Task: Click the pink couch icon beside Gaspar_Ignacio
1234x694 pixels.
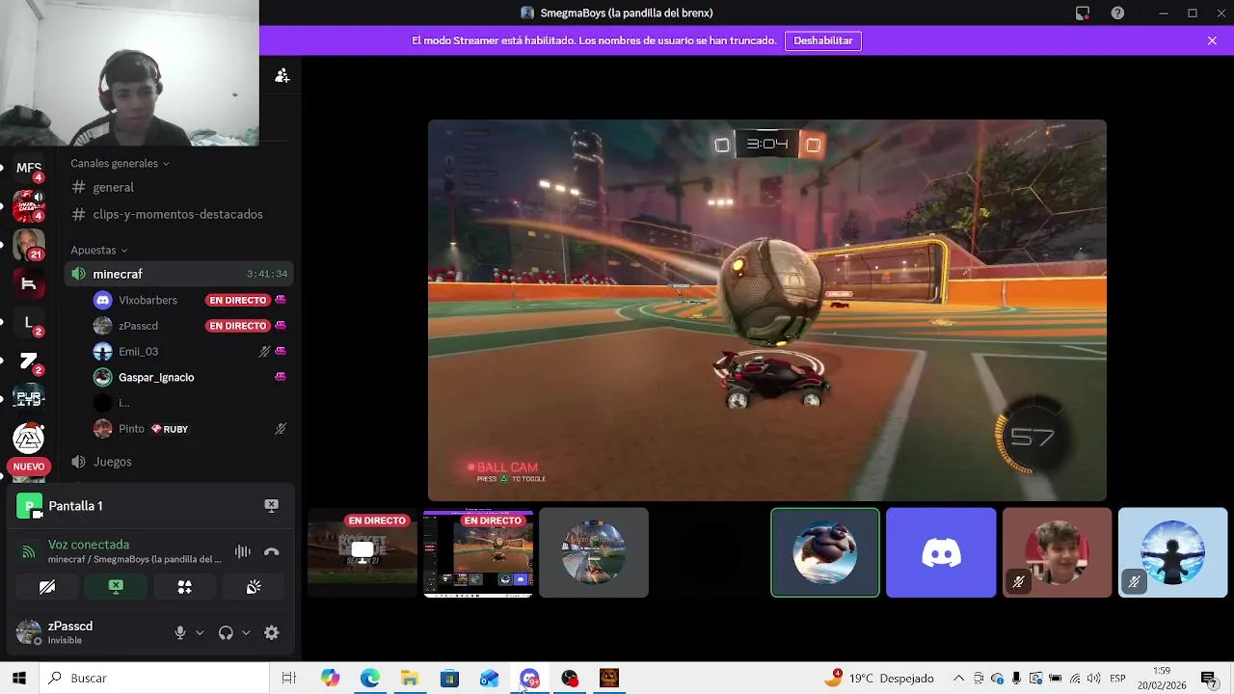Action: pyautogui.click(x=281, y=377)
